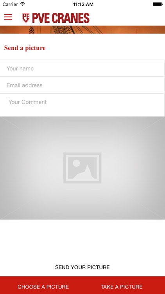Click into the Your Comment box
The height and width of the screenshot is (294, 165).
pos(82,105)
